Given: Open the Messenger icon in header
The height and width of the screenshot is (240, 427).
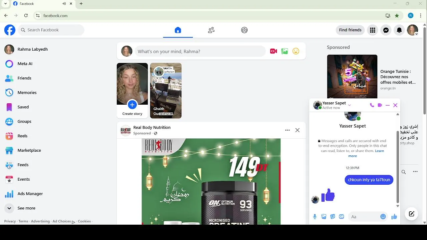Looking at the screenshot, I should [386, 30].
